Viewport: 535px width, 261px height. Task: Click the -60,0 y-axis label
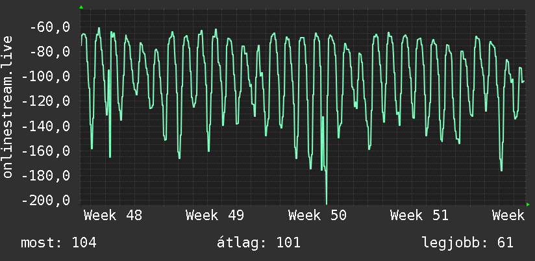point(50,27)
